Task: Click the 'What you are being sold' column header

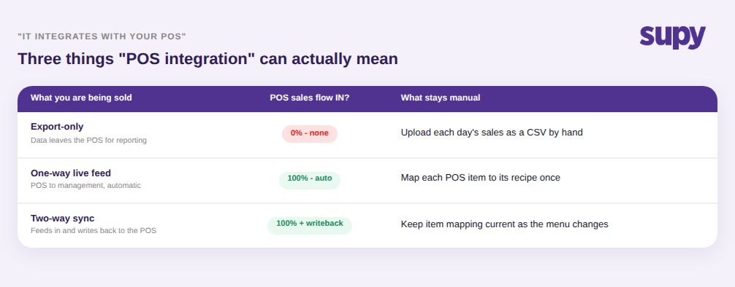Action: coord(81,98)
